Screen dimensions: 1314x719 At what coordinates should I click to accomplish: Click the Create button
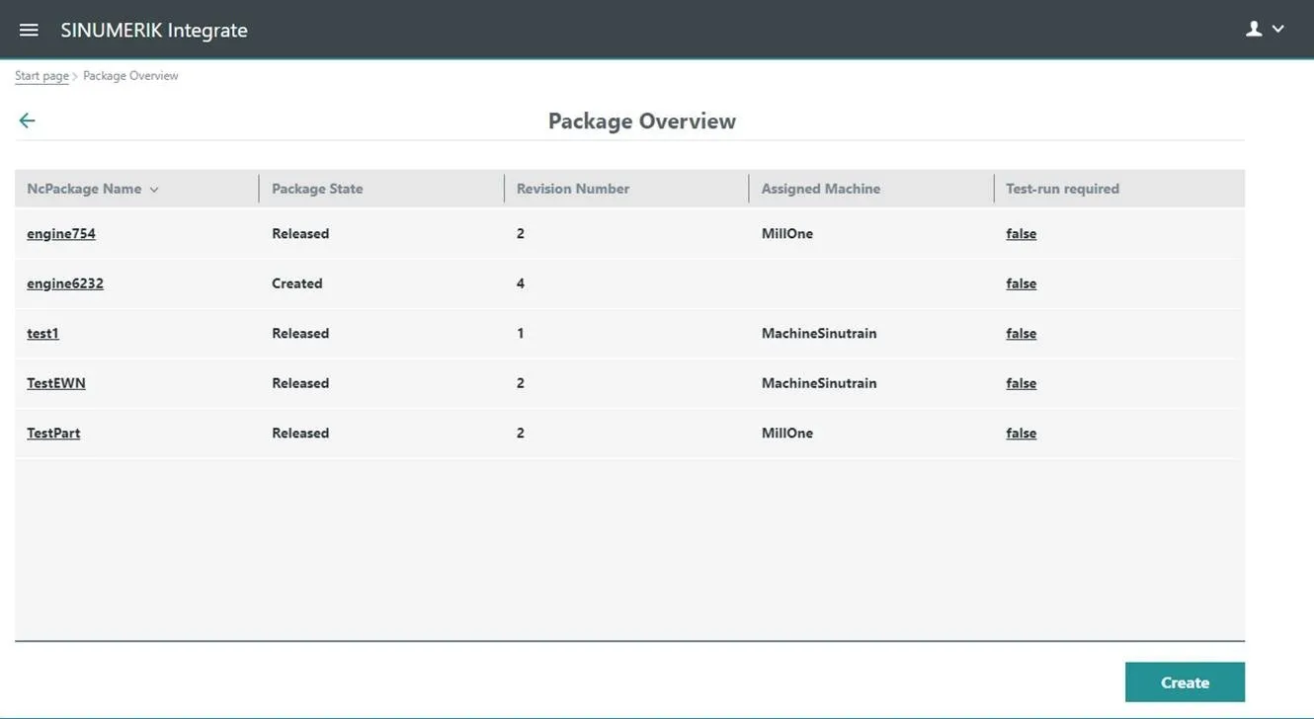pyautogui.click(x=1184, y=681)
